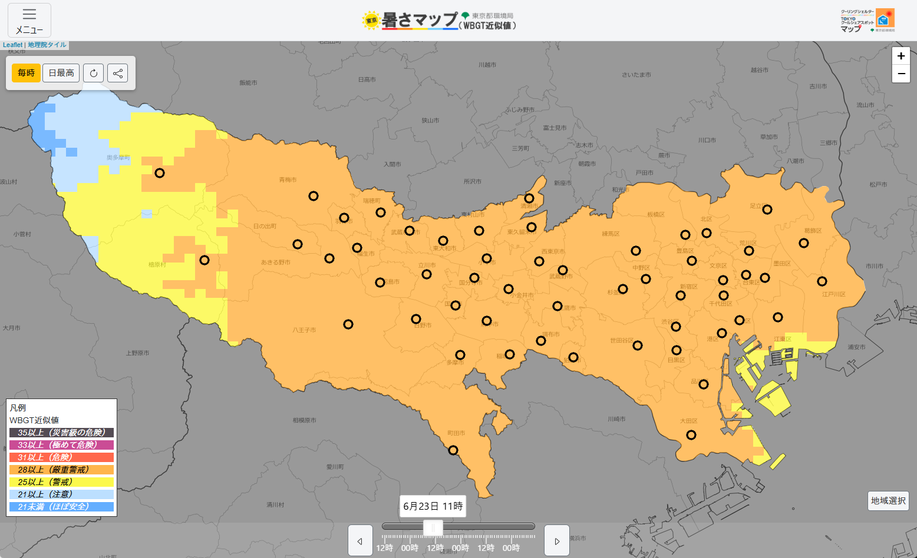Click the 上野原市 map label

(137, 353)
